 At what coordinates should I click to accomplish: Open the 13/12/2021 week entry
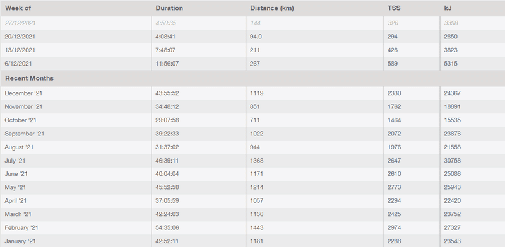click(252, 50)
